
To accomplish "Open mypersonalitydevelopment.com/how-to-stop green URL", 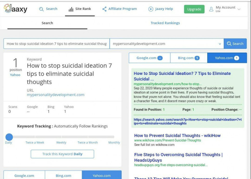I will (x=168, y=84).
